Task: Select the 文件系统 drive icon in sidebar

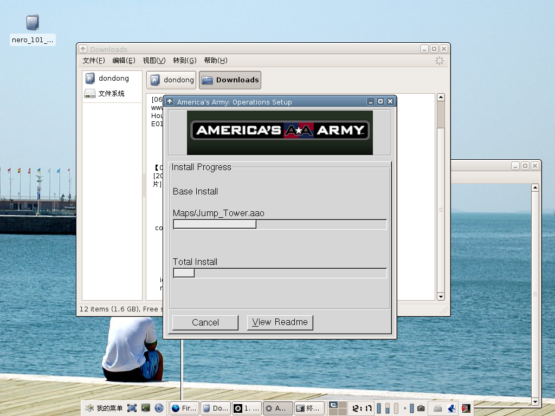Action: (90, 94)
